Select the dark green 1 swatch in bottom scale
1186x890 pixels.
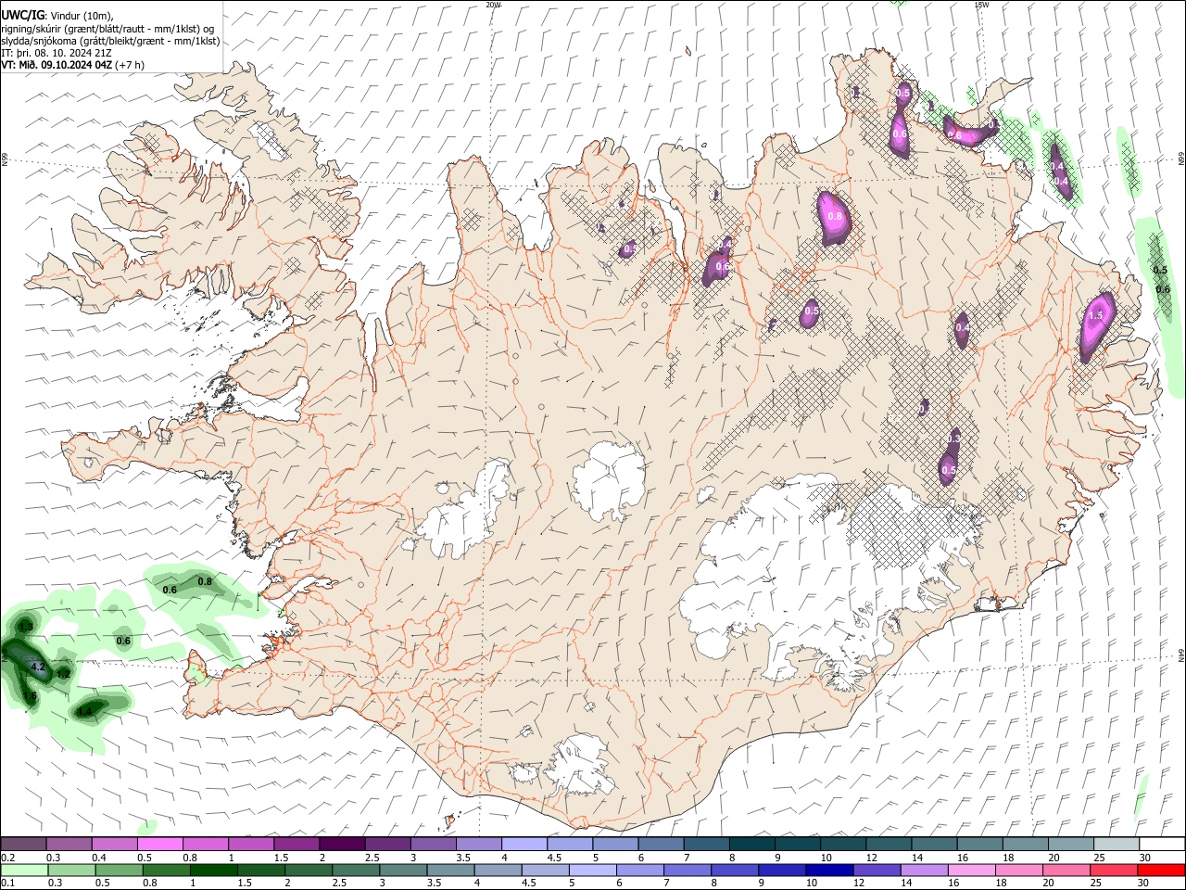[x=214, y=870]
